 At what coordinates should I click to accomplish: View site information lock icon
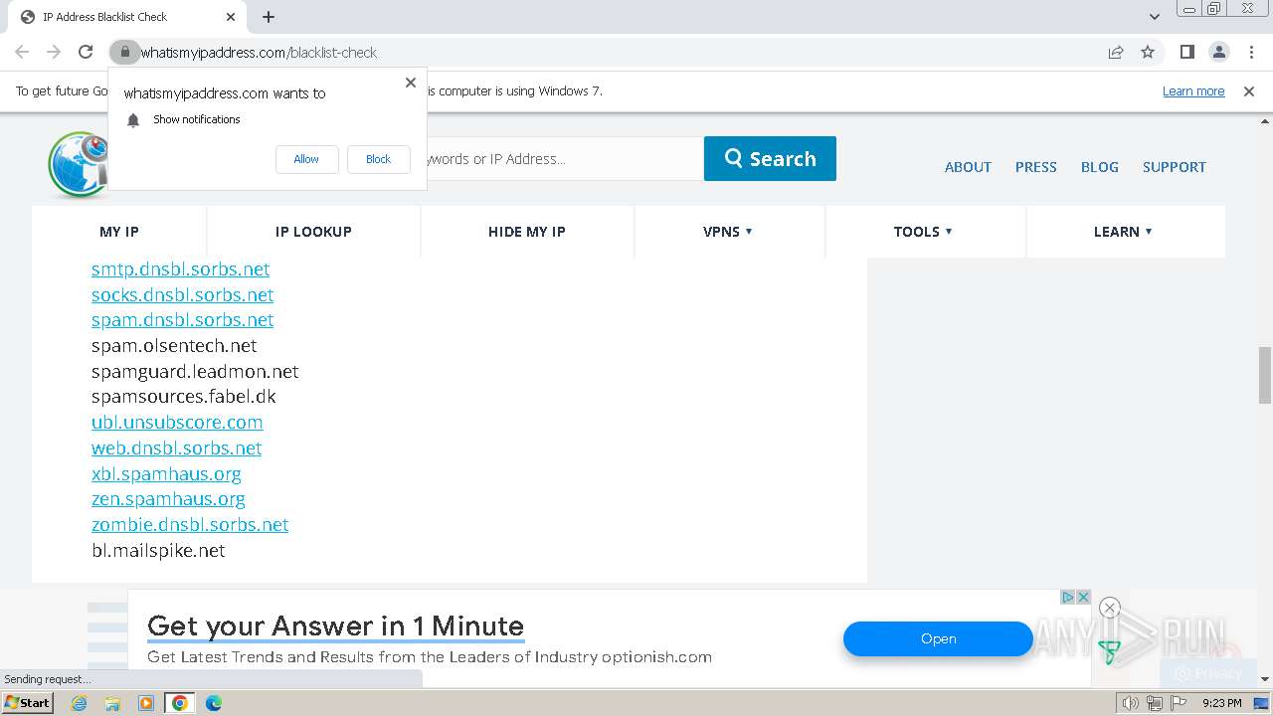tap(123, 52)
